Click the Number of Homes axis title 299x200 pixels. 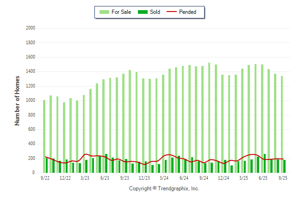tap(18, 100)
